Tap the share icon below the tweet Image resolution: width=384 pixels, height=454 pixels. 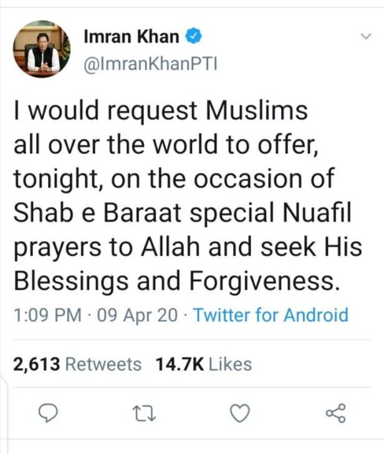coord(335,413)
